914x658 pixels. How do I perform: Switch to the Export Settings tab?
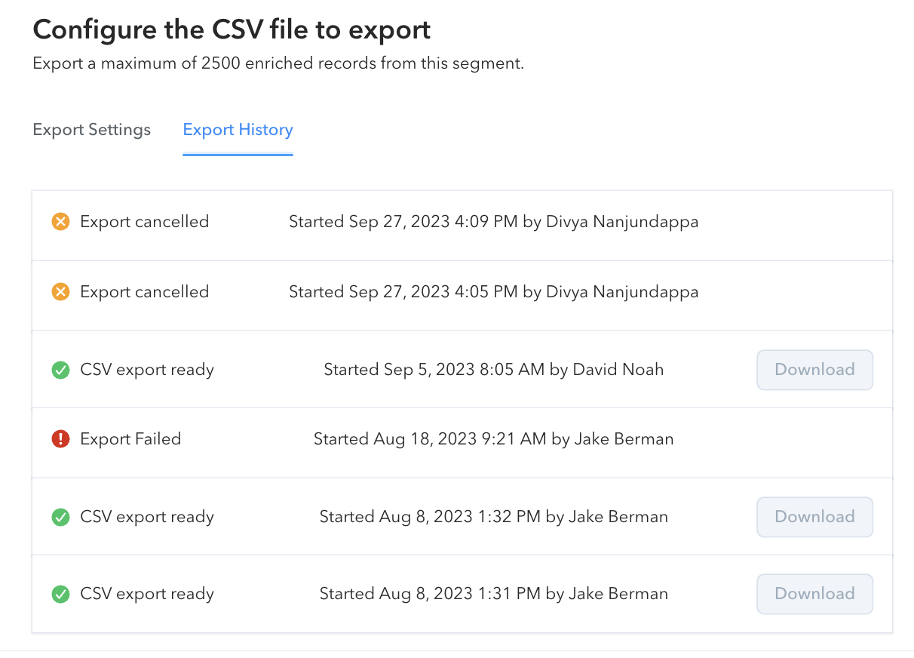92,130
